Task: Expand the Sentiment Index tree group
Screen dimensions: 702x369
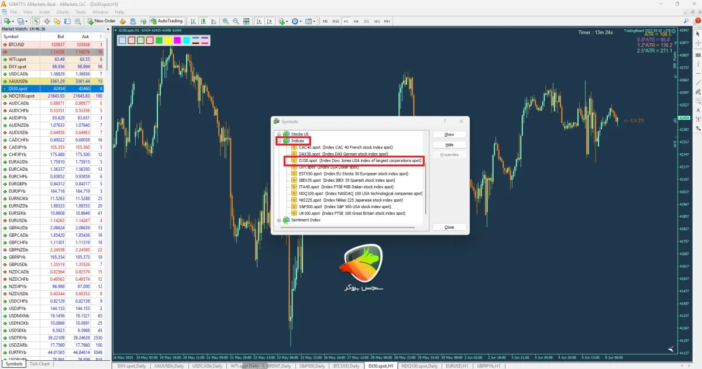Action: click(x=279, y=220)
